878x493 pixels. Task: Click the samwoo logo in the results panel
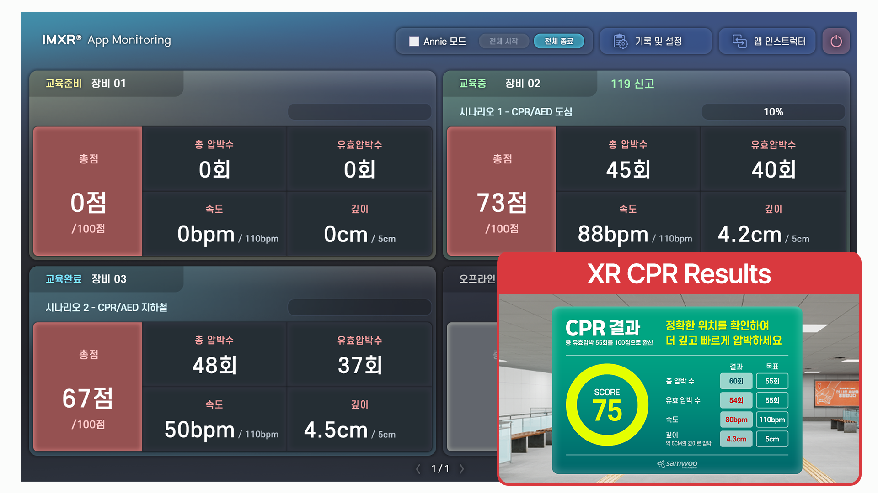(x=677, y=464)
